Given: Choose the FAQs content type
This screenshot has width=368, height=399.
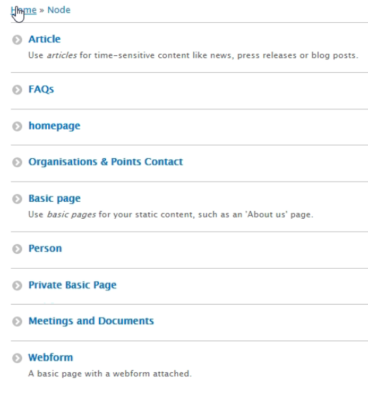Looking at the screenshot, I should [x=41, y=89].
